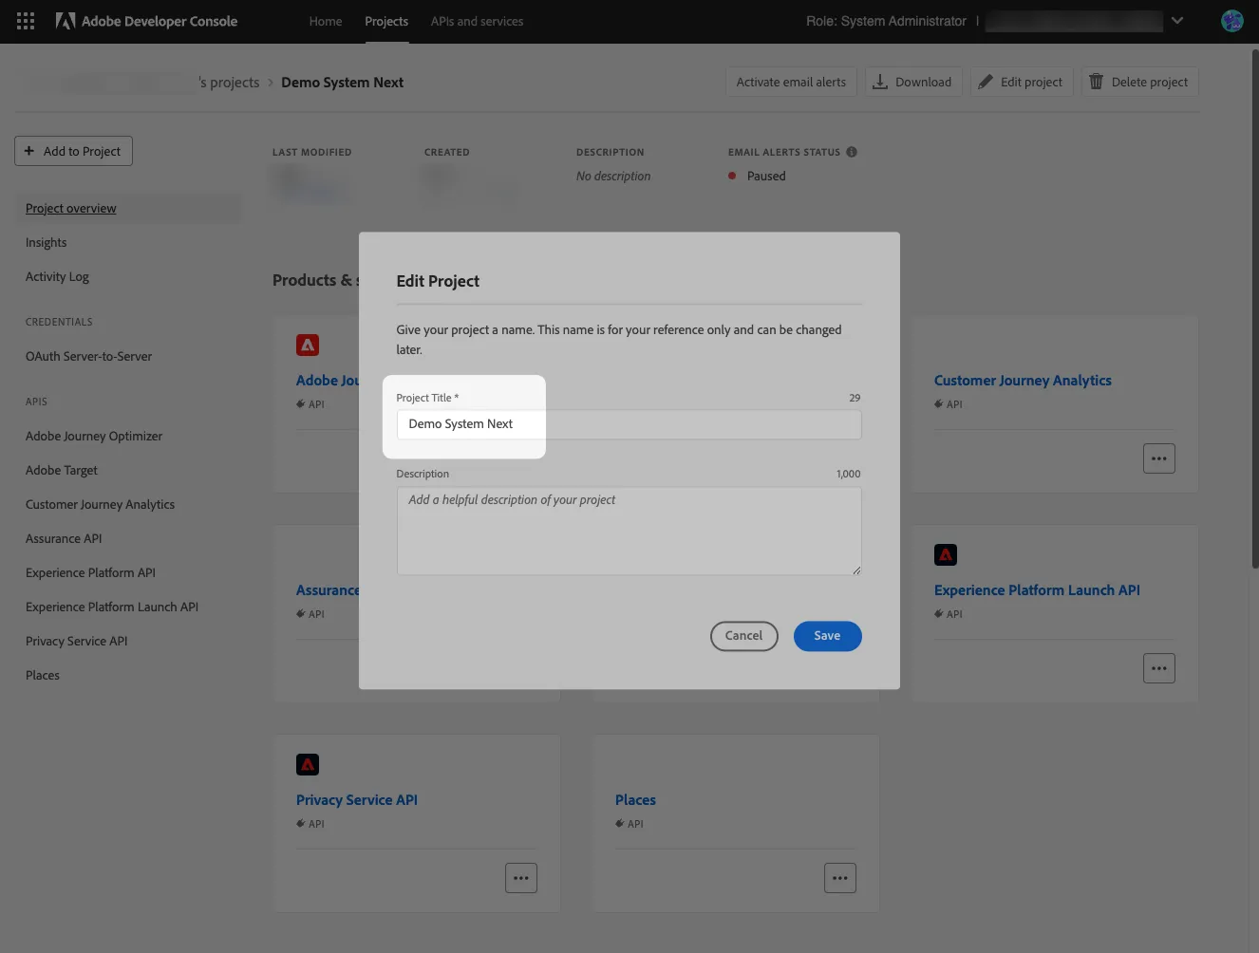Open the user profile avatar
Image resolution: width=1259 pixels, height=953 pixels.
pyautogui.click(x=1232, y=21)
